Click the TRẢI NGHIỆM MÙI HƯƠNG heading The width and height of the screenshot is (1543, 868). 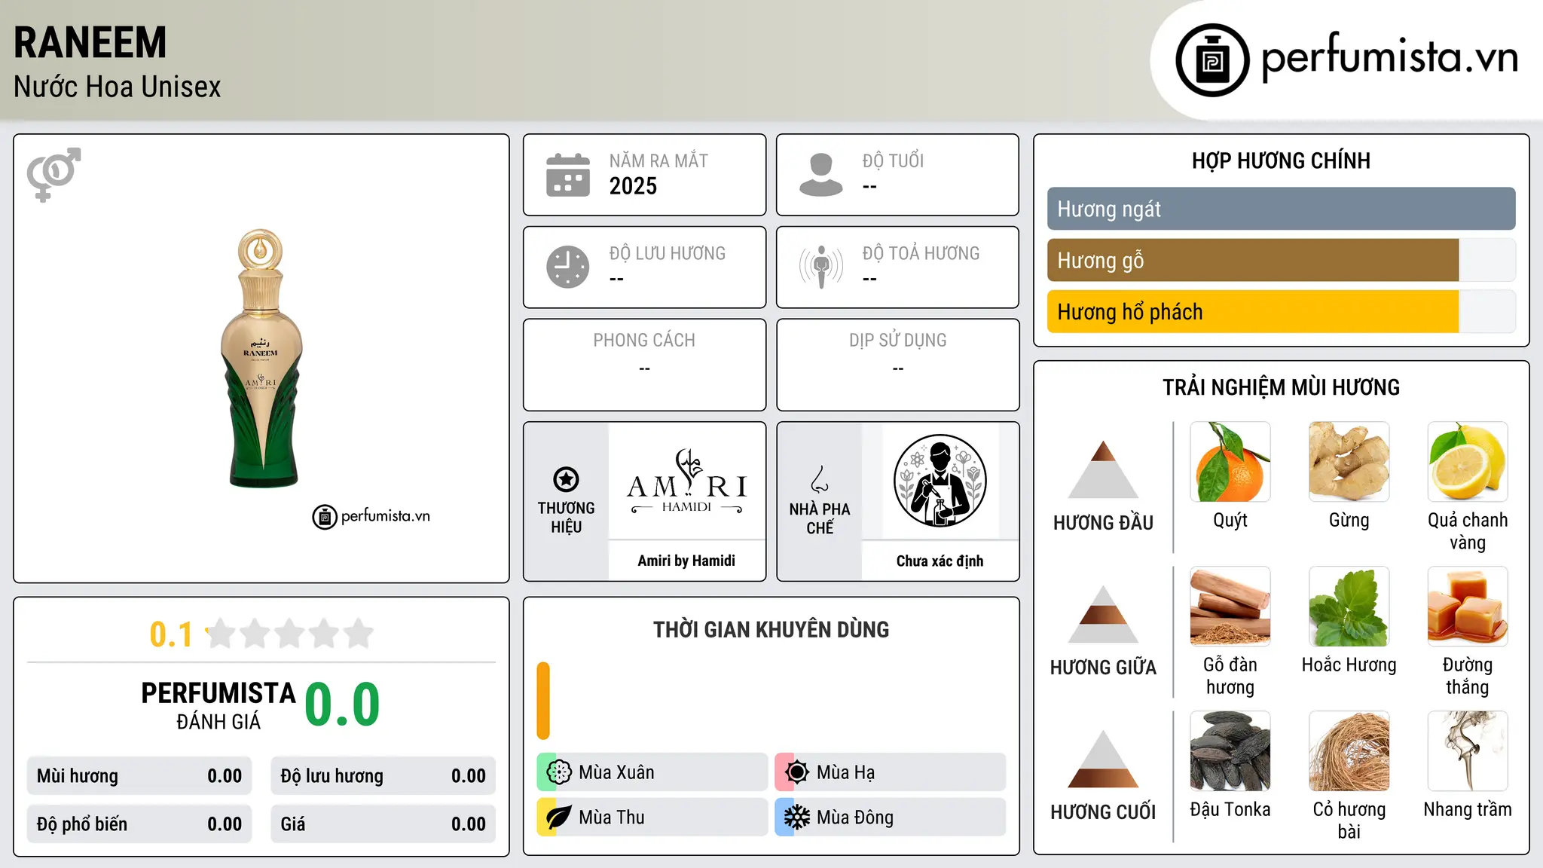coord(1281,387)
